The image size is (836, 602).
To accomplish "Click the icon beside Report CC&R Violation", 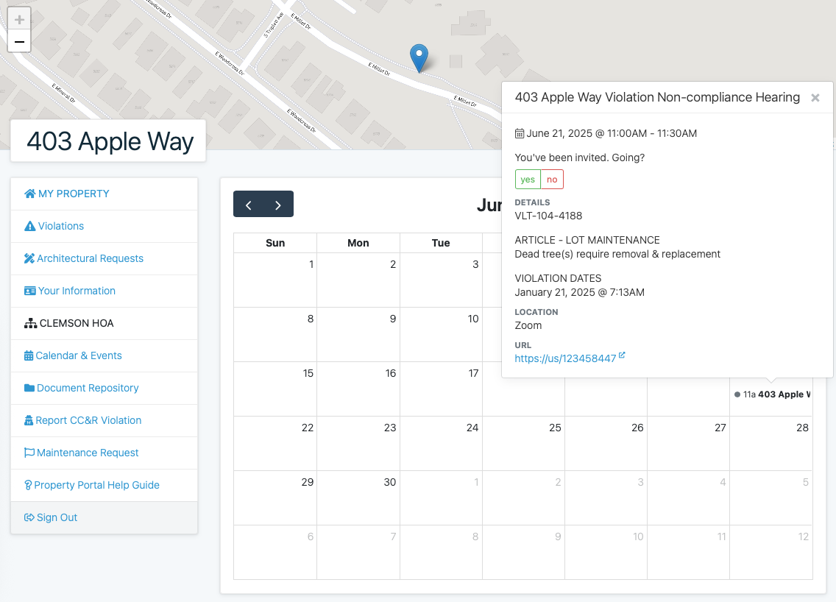I will tap(29, 420).
